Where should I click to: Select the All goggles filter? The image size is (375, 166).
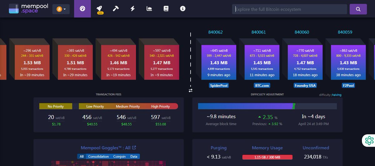tap(82, 157)
